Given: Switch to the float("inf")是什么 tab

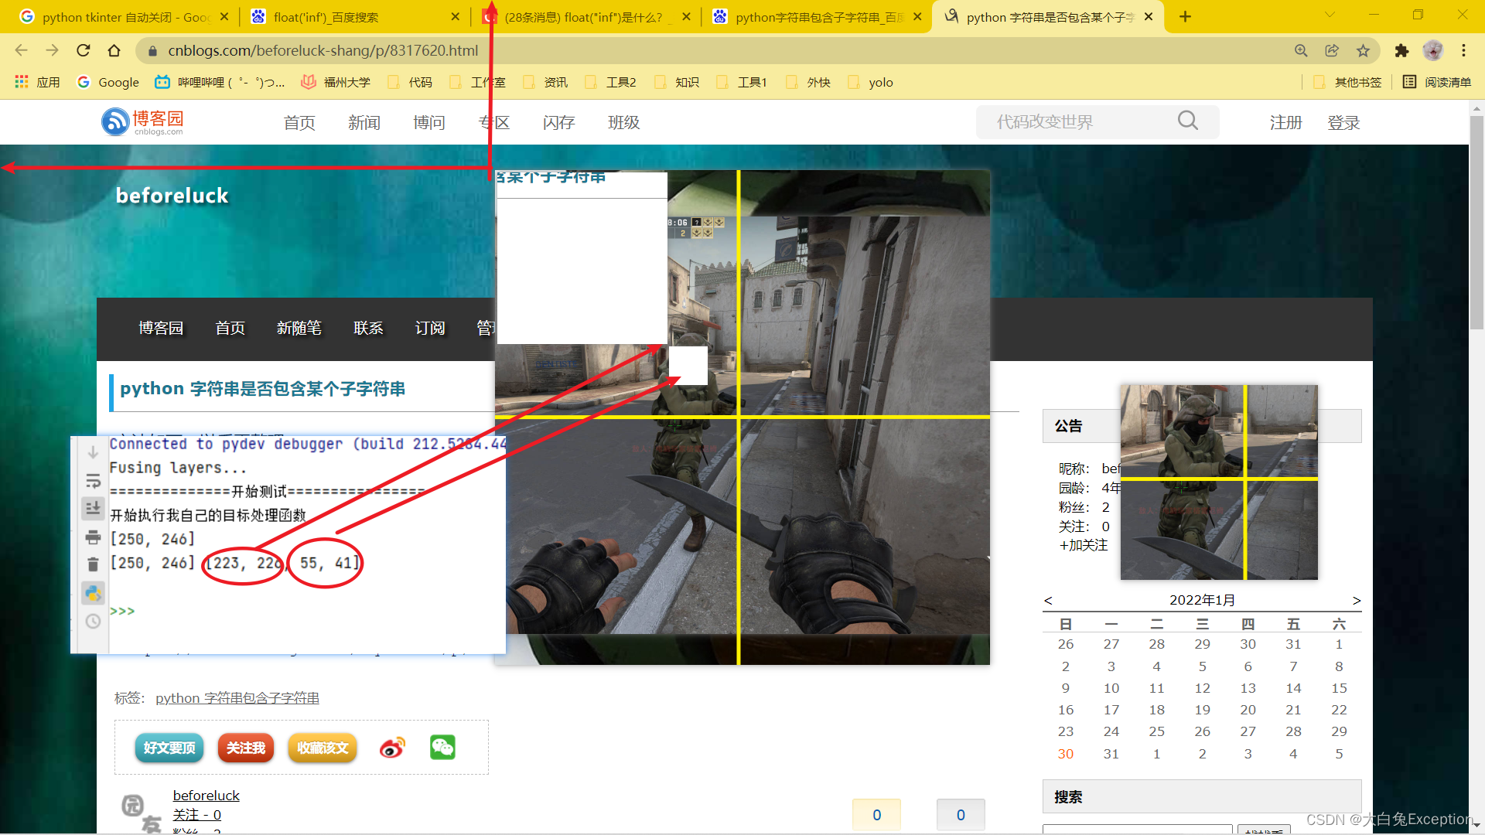Looking at the screenshot, I should click(586, 17).
